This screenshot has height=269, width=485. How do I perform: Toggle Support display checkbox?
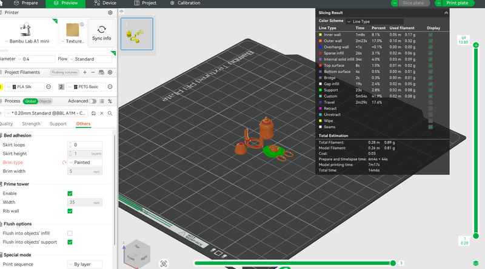[x=430, y=90]
